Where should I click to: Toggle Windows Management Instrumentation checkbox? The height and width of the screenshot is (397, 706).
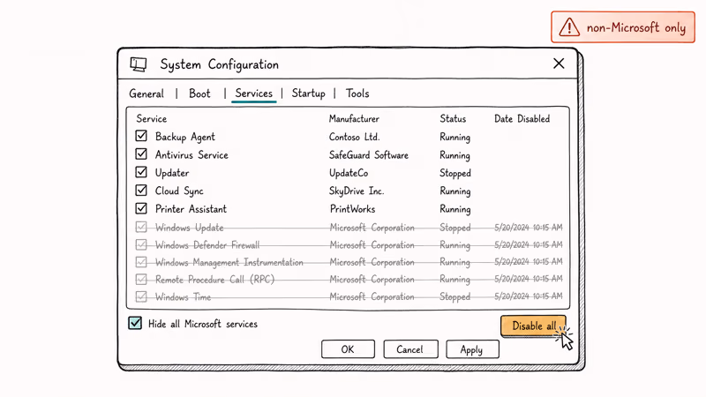(141, 261)
